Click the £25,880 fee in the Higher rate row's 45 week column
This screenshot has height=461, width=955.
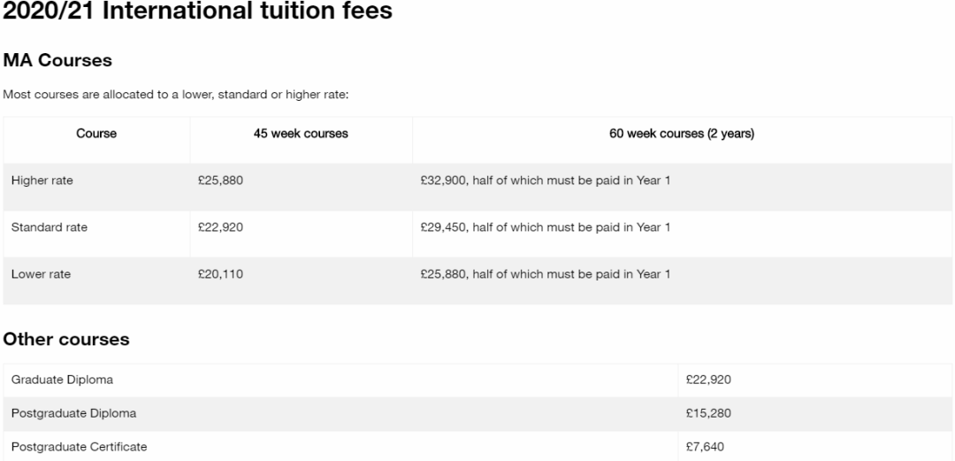220,181
